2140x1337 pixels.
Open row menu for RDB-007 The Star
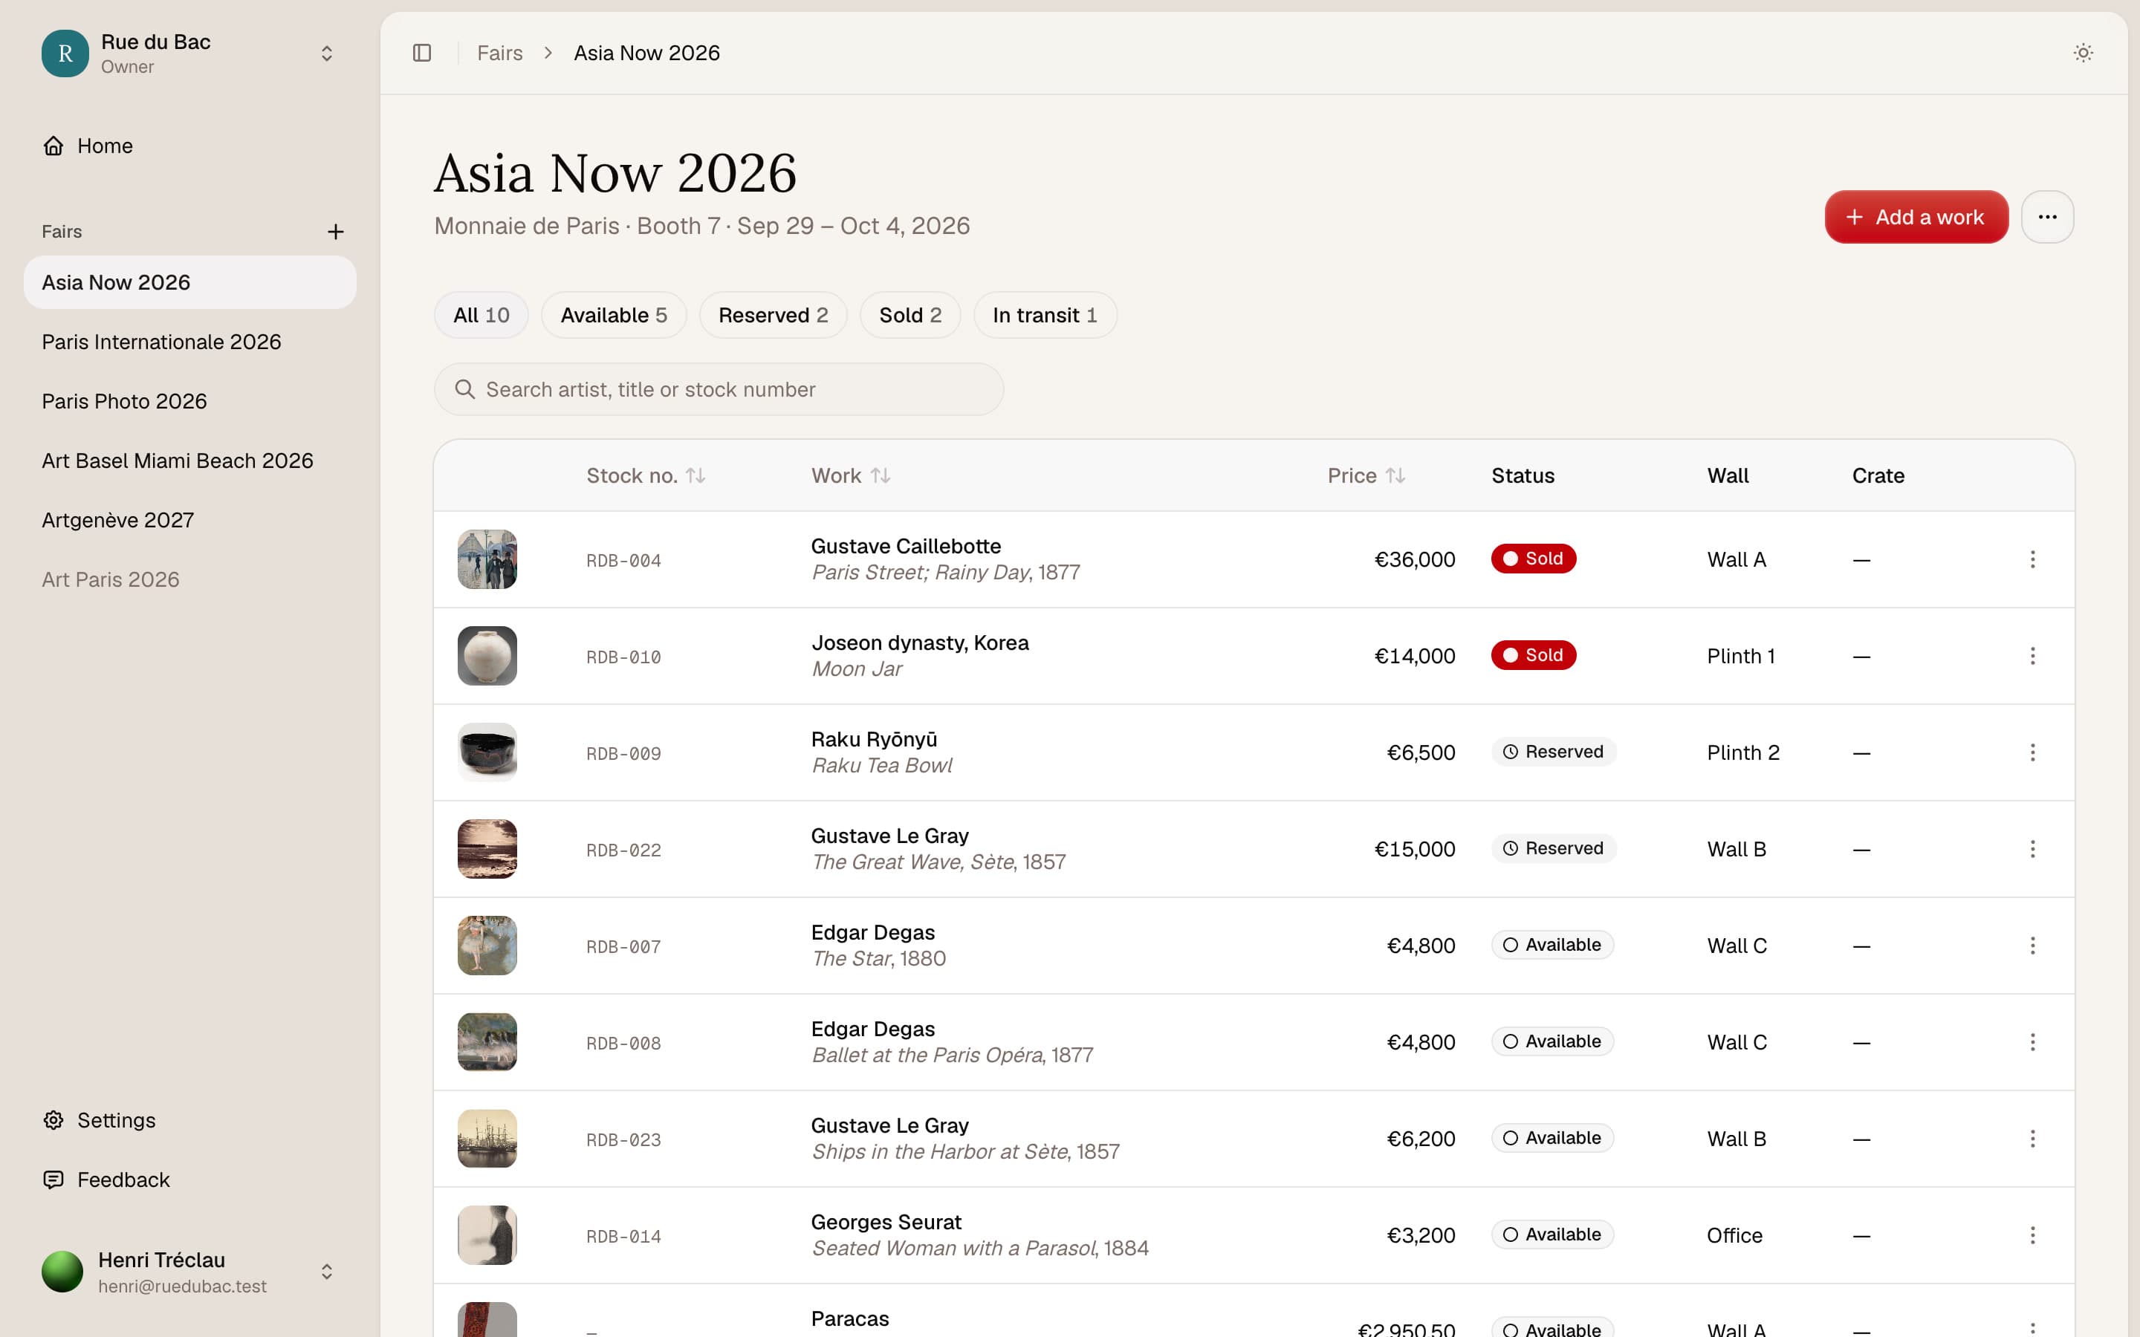[2032, 946]
